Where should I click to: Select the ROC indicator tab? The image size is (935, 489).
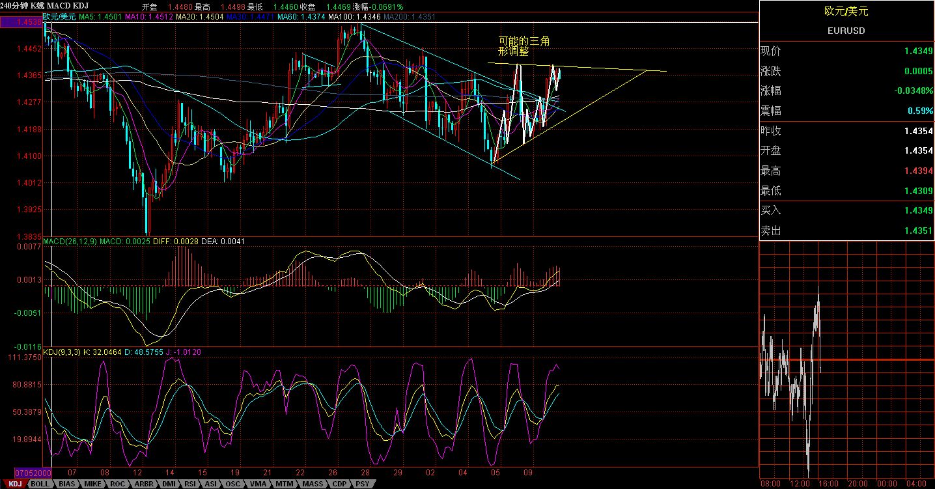116,484
